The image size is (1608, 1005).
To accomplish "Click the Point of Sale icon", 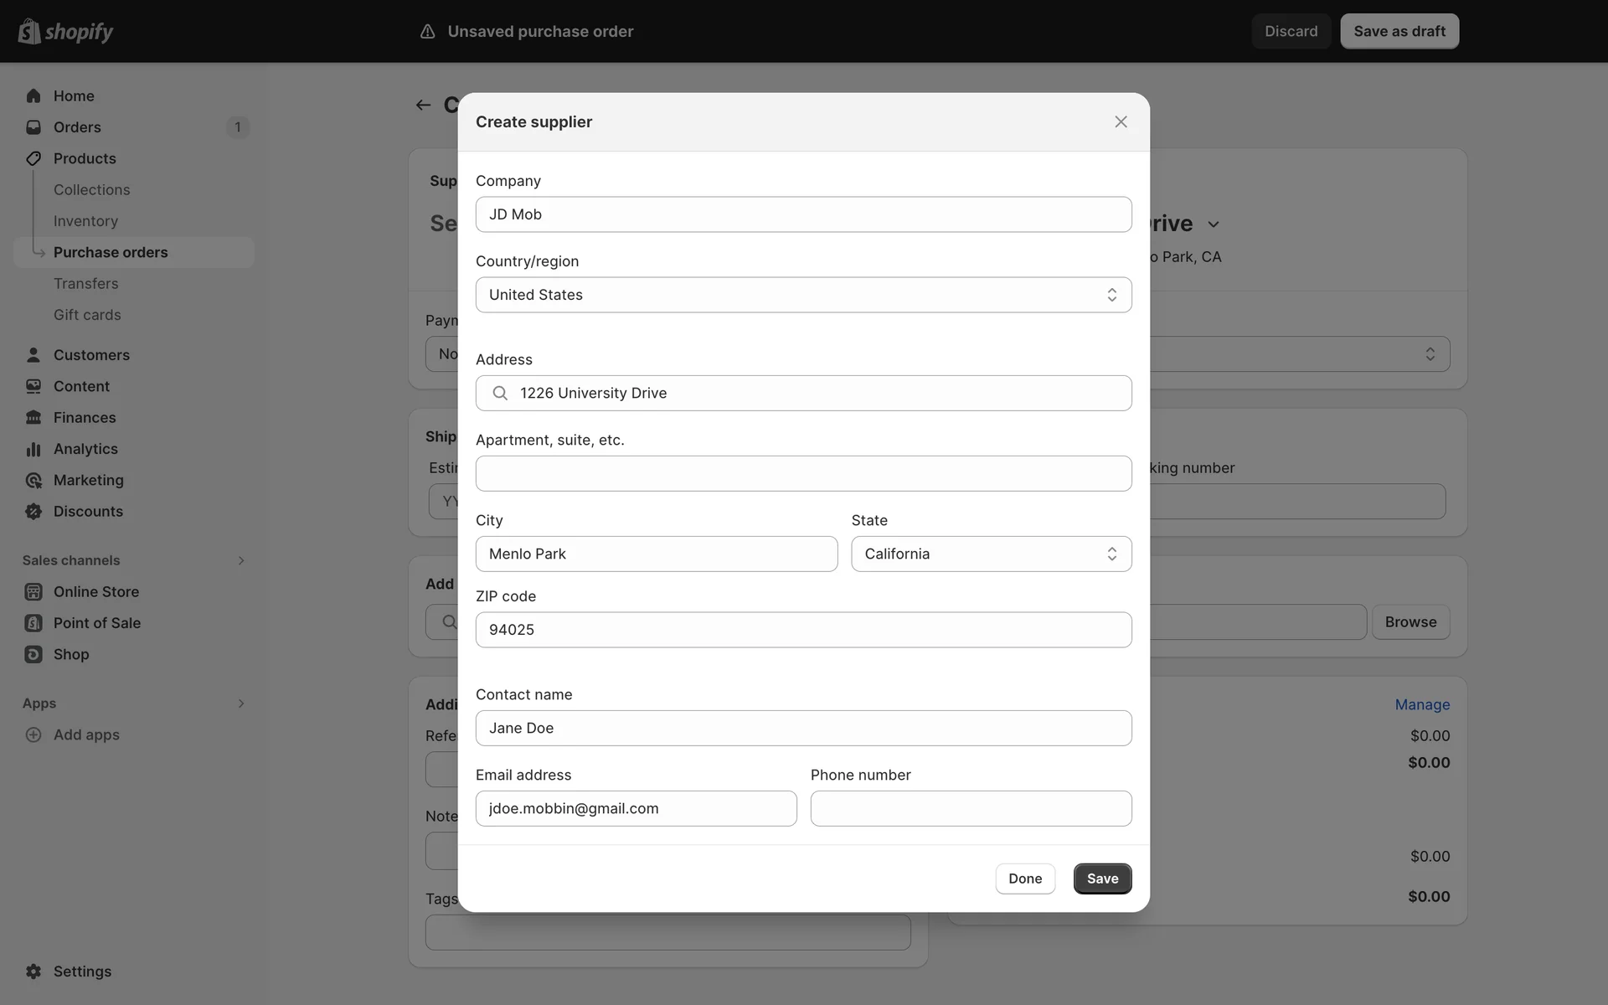I will click(33, 623).
